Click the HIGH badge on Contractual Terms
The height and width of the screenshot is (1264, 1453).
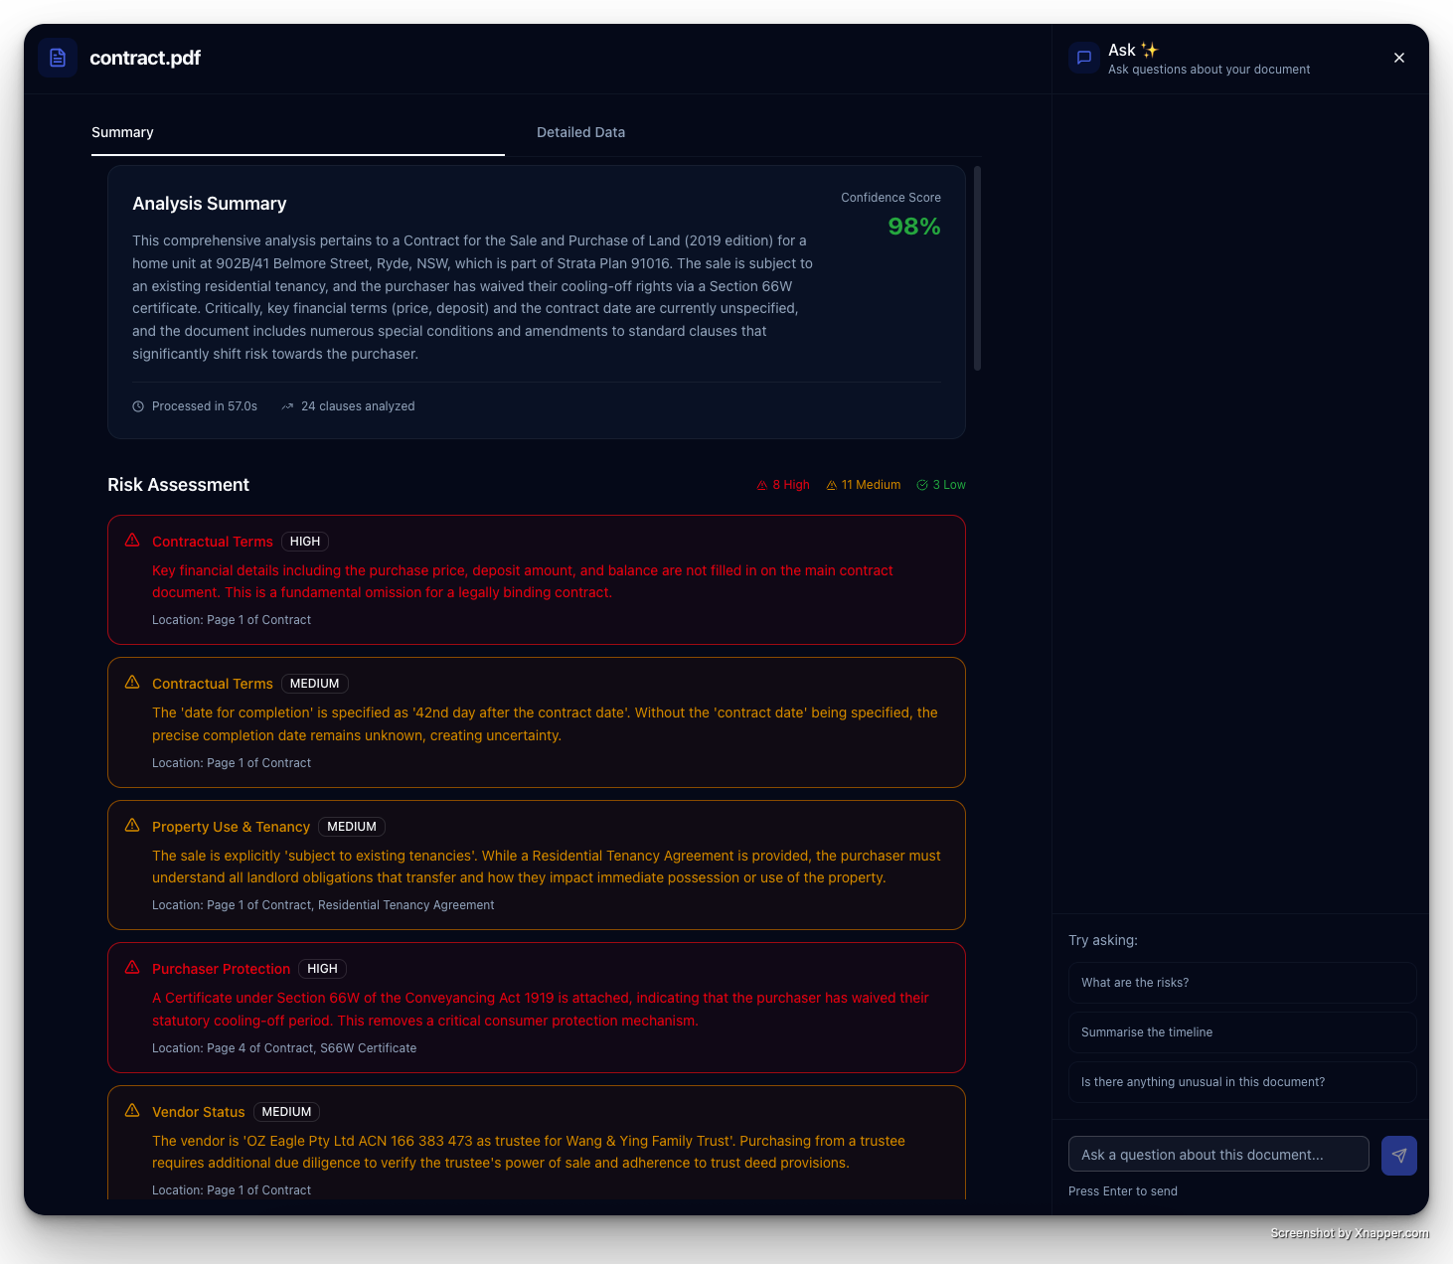point(305,542)
